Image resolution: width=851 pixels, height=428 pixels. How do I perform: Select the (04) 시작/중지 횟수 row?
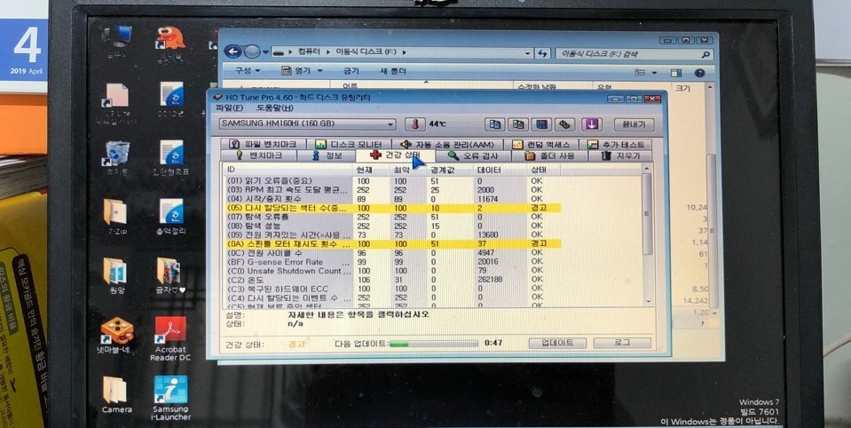tap(392, 199)
